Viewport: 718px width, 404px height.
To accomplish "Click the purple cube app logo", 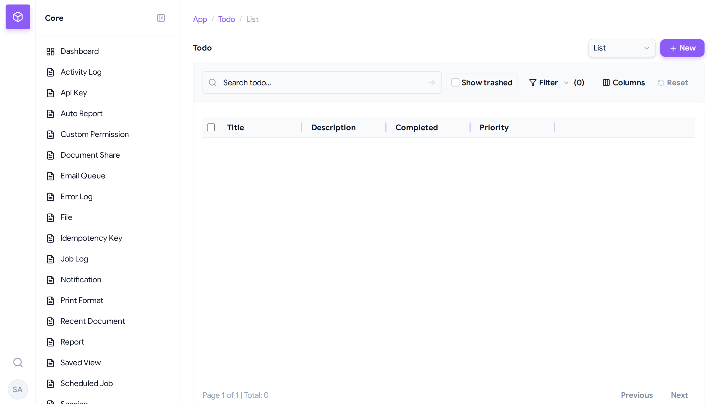I will [18, 17].
